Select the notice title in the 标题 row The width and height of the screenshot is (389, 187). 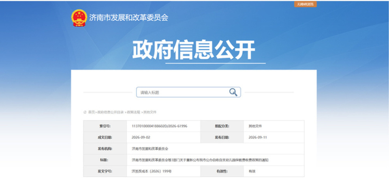pos(200,160)
